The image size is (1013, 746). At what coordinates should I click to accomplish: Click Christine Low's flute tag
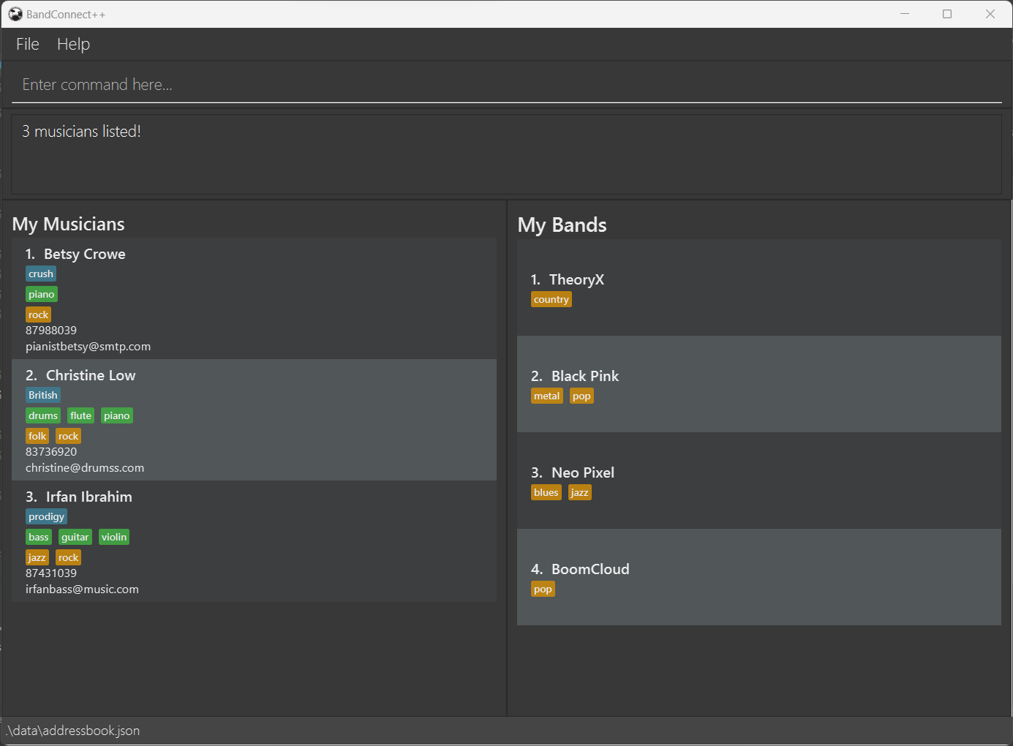[81, 416]
